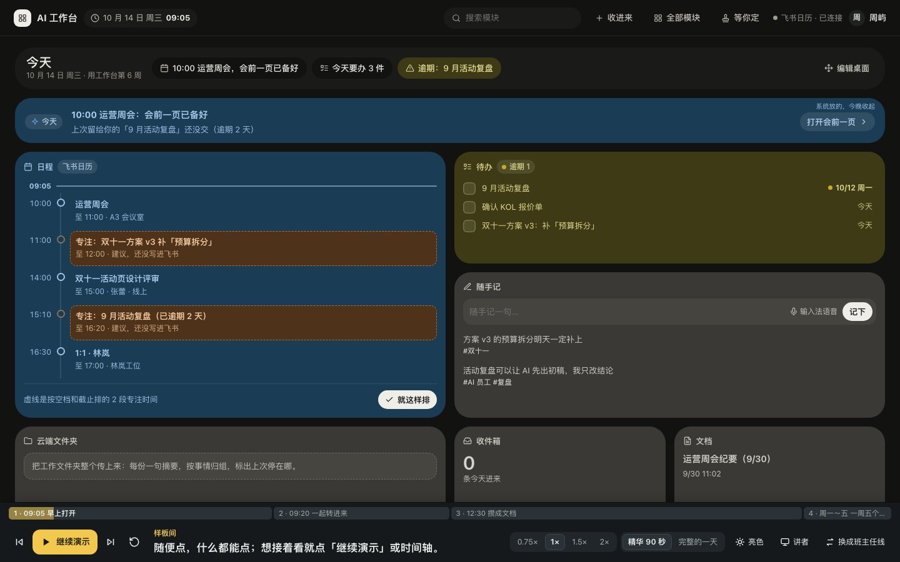Image resolution: width=900 pixels, height=562 pixels.
Task: Skip to previous step in demo
Action: (x=19, y=542)
